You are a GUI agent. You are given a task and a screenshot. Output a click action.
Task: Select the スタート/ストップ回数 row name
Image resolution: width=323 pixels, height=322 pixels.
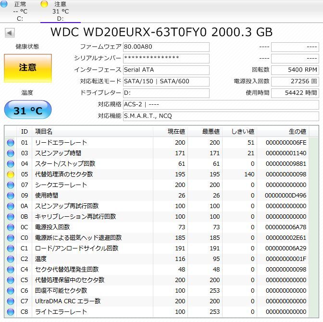point(65,164)
